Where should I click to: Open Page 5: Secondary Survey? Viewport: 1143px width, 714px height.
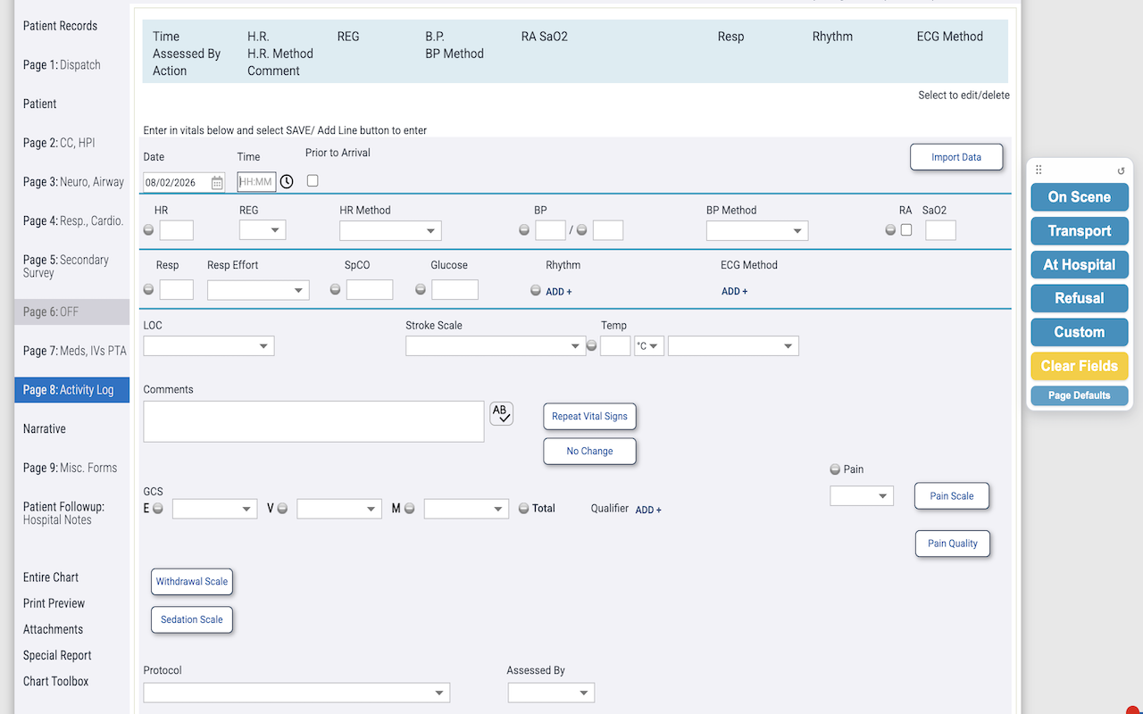pos(66,266)
